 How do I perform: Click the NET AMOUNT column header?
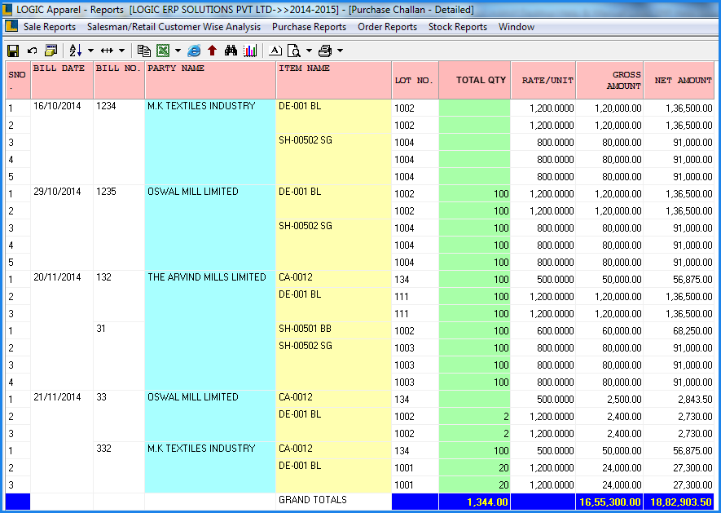pos(679,80)
